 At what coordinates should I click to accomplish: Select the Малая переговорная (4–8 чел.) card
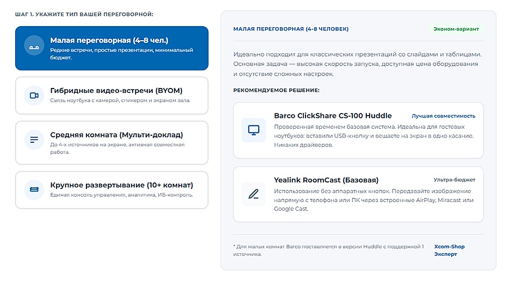pos(112,48)
